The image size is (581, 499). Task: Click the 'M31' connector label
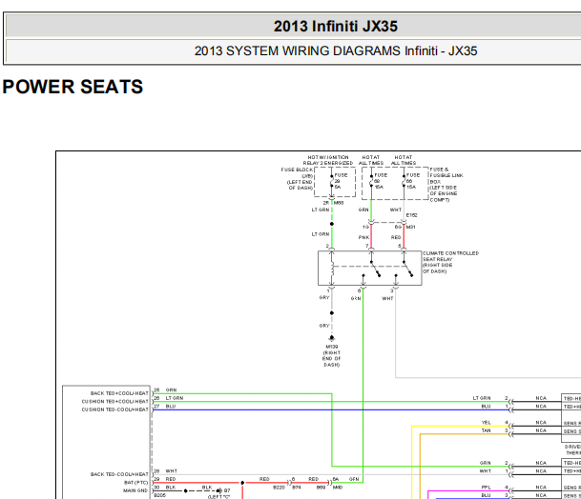point(410,227)
